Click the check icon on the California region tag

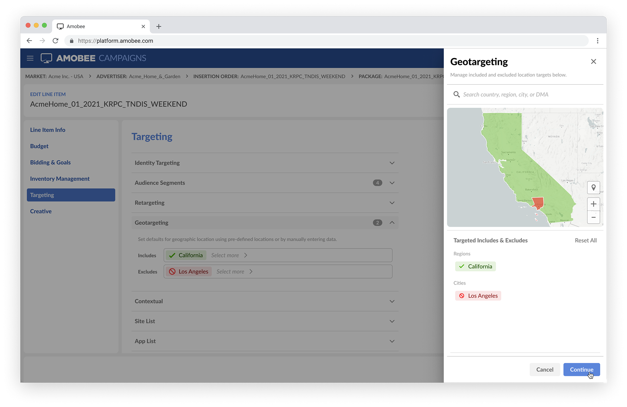point(461,266)
